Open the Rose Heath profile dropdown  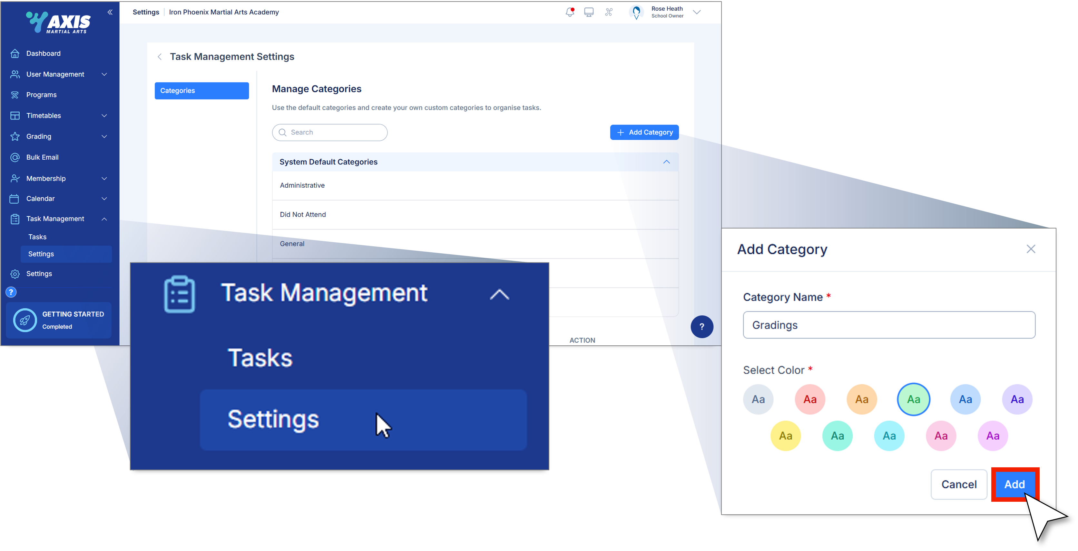(697, 12)
